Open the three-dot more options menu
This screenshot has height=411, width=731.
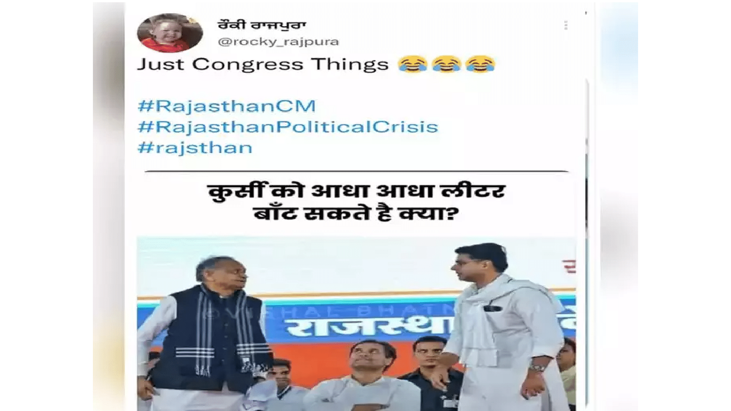[x=566, y=25]
